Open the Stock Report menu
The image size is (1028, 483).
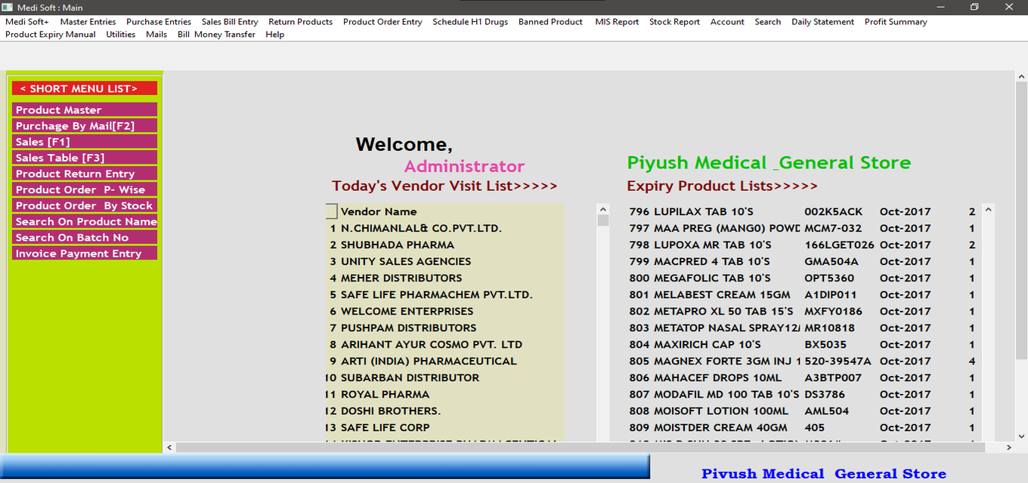point(674,22)
